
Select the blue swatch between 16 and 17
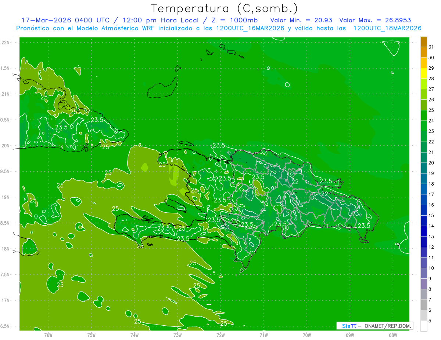(424, 200)
